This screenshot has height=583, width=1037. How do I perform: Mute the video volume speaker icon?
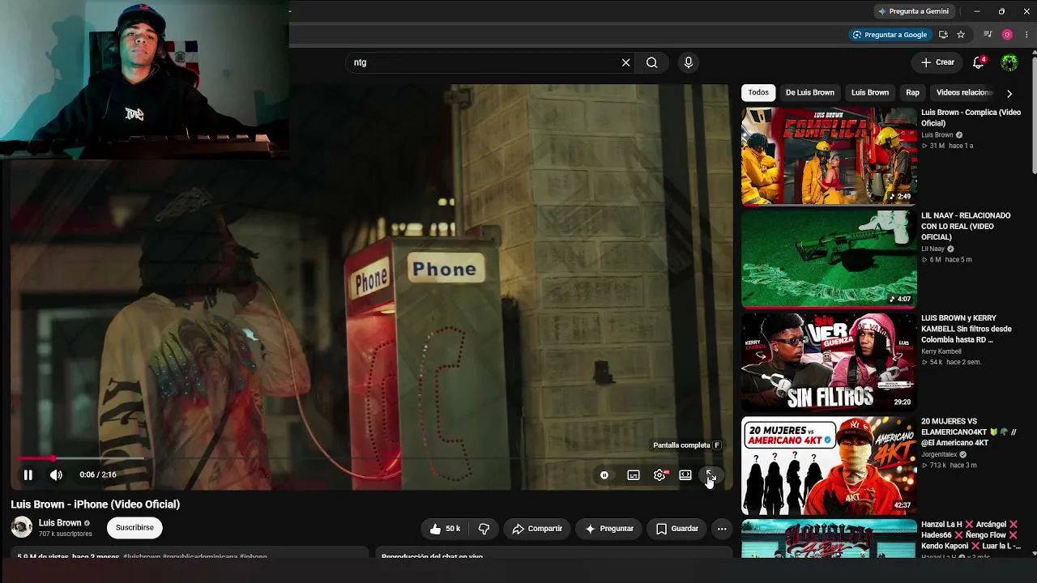(x=56, y=475)
